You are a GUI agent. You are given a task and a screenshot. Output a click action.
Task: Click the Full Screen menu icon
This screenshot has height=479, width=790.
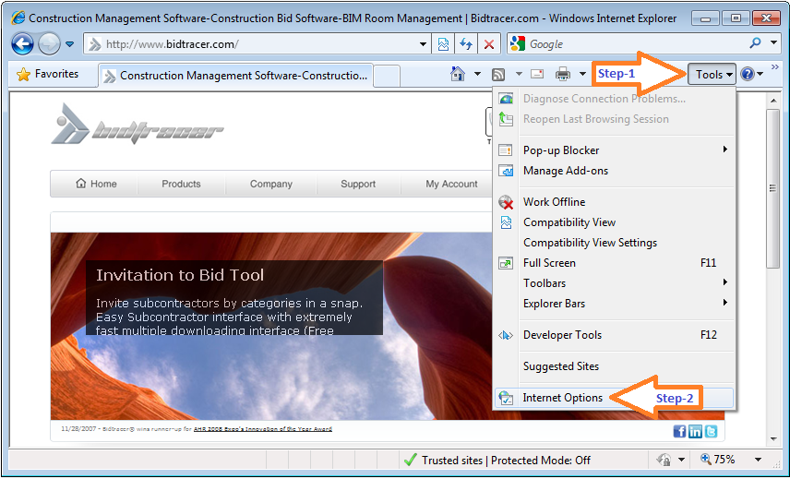pos(506,263)
